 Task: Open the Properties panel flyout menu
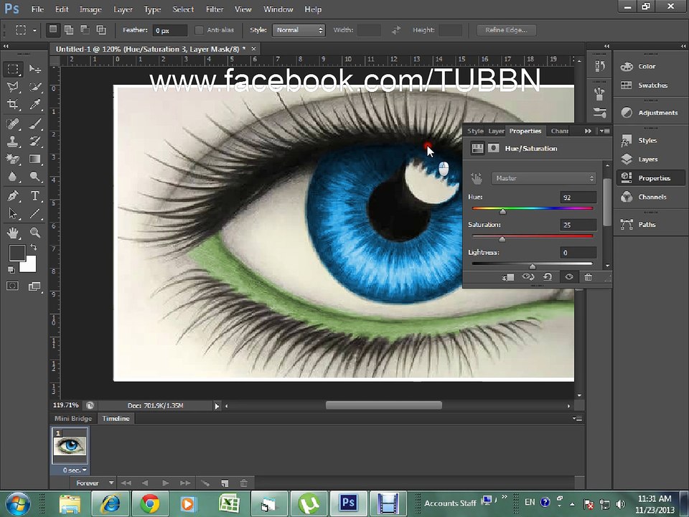point(605,131)
